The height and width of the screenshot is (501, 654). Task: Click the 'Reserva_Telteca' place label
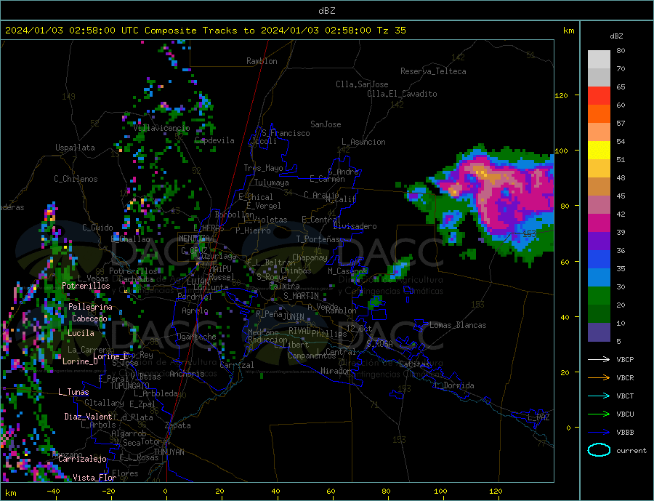click(x=433, y=71)
